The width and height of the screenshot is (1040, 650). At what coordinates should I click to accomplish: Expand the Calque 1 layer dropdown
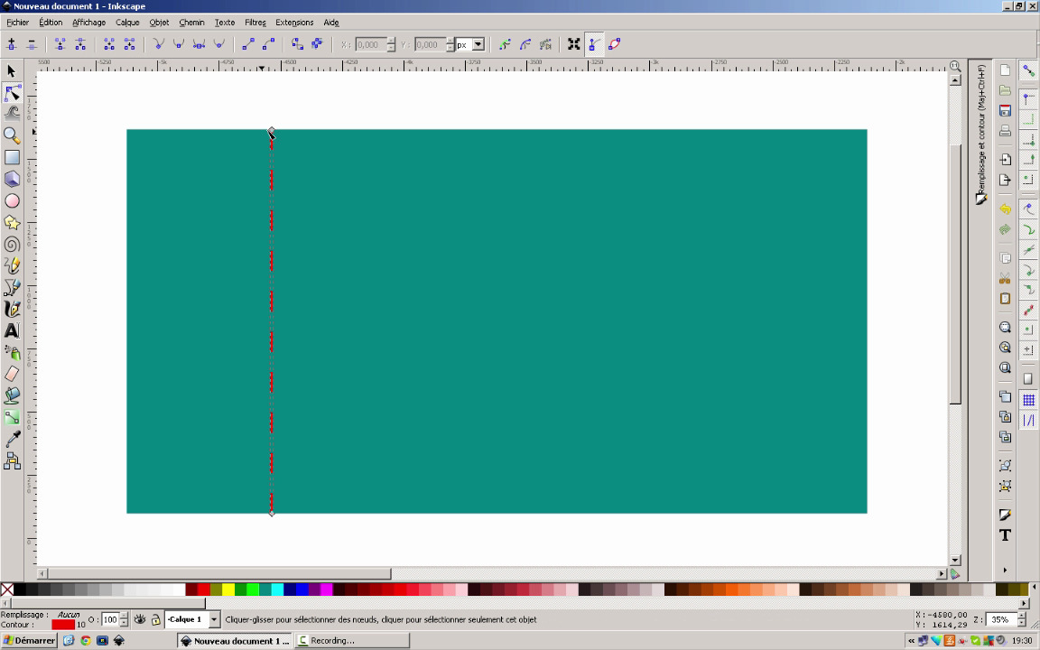tap(214, 620)
